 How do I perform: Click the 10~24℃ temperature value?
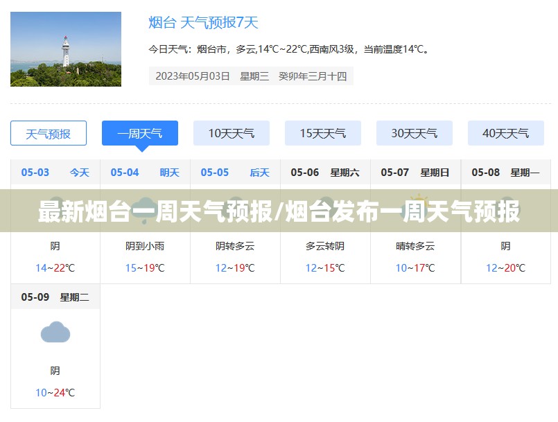coord(55,393)
